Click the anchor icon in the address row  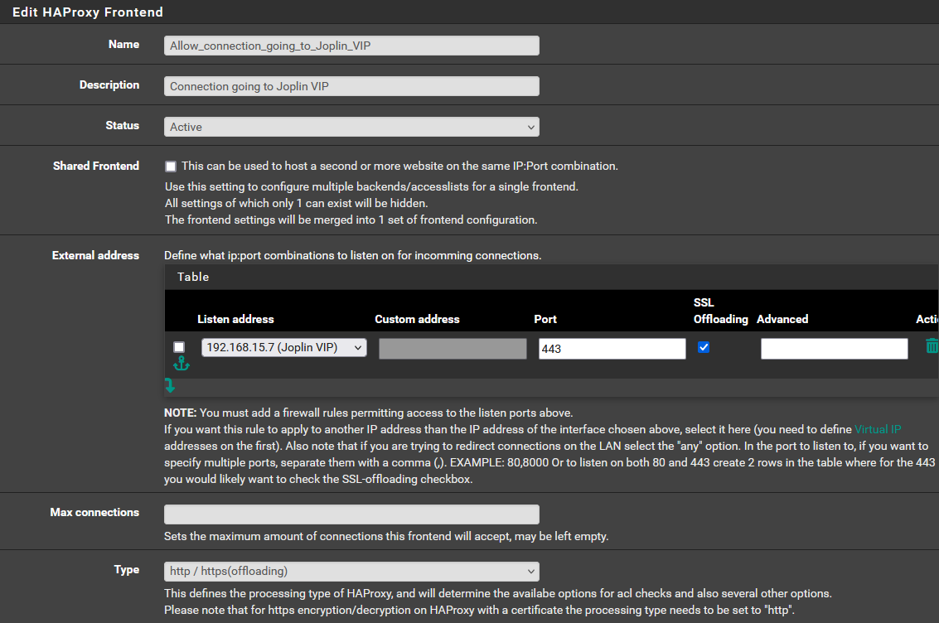[x=182, y=363]
